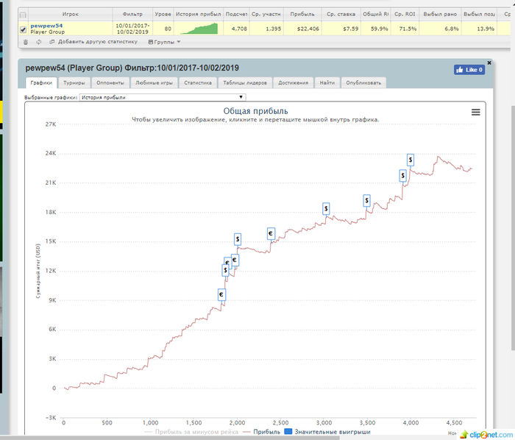
Task: Sort by the Выбыл рано column header
Action: [440, 15]
